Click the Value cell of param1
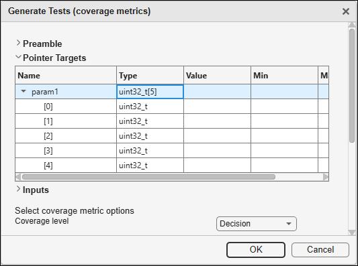358x266 pixels. [217, 92]
